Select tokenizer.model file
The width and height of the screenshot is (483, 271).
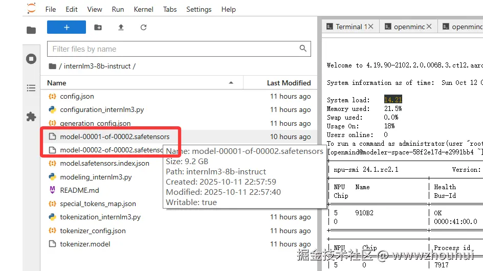pyautogui.click(x=179, y=244)
